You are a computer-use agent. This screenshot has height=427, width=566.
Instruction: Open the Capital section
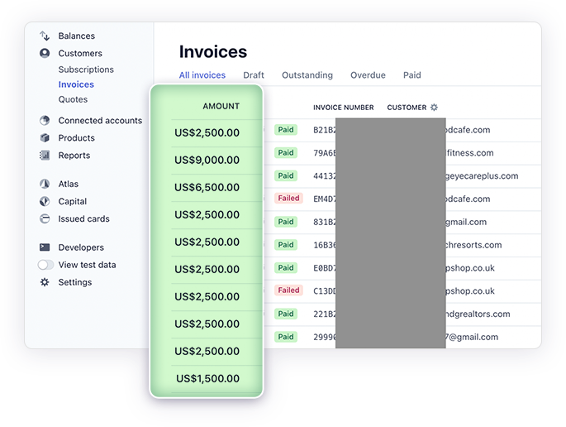73,201
